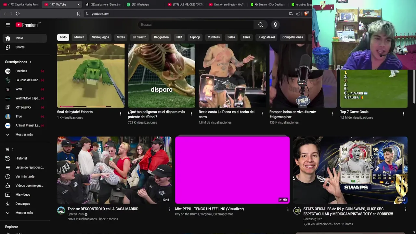Open options for Mix PEPU video

287,209
